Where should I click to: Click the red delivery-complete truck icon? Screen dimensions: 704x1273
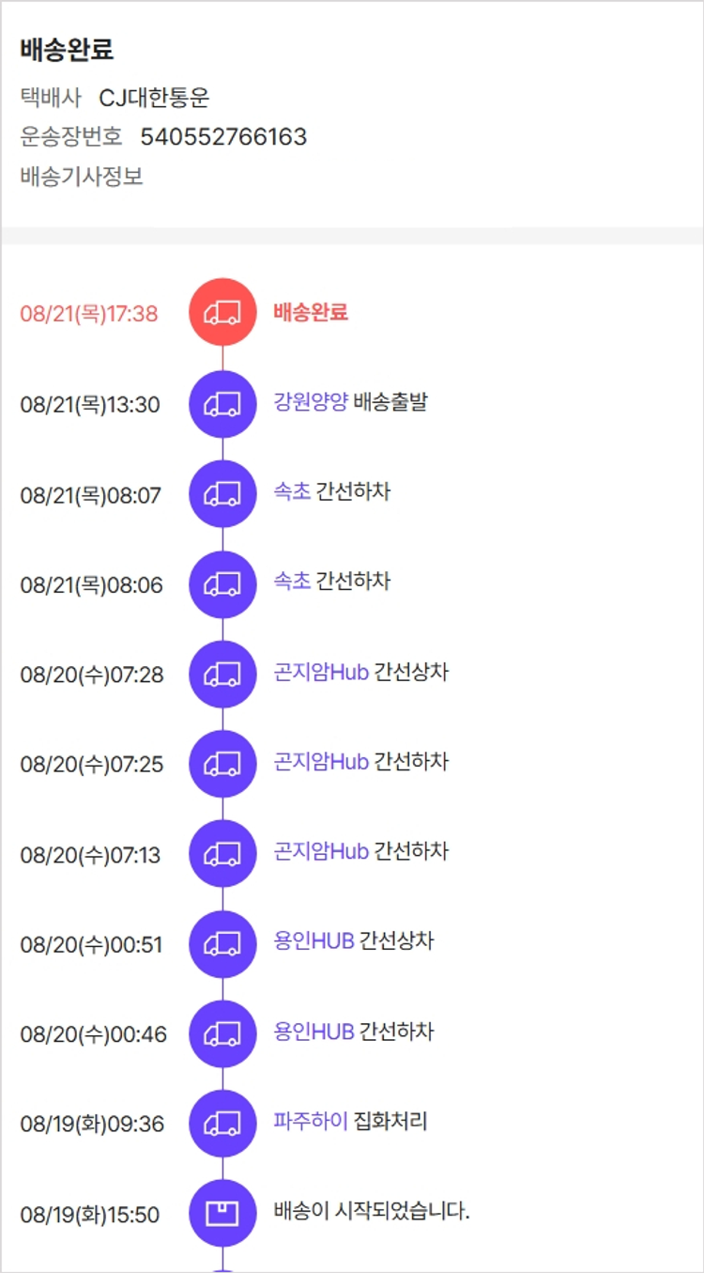222,313
